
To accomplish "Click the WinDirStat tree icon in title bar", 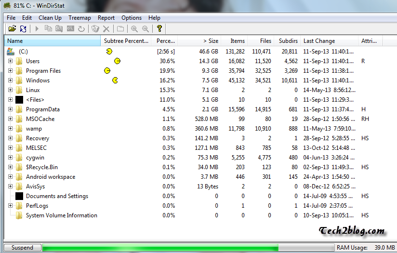I will (x=7, y=5).
